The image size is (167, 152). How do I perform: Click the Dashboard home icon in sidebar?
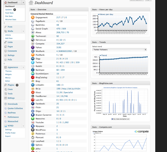(x=5, y=2)
